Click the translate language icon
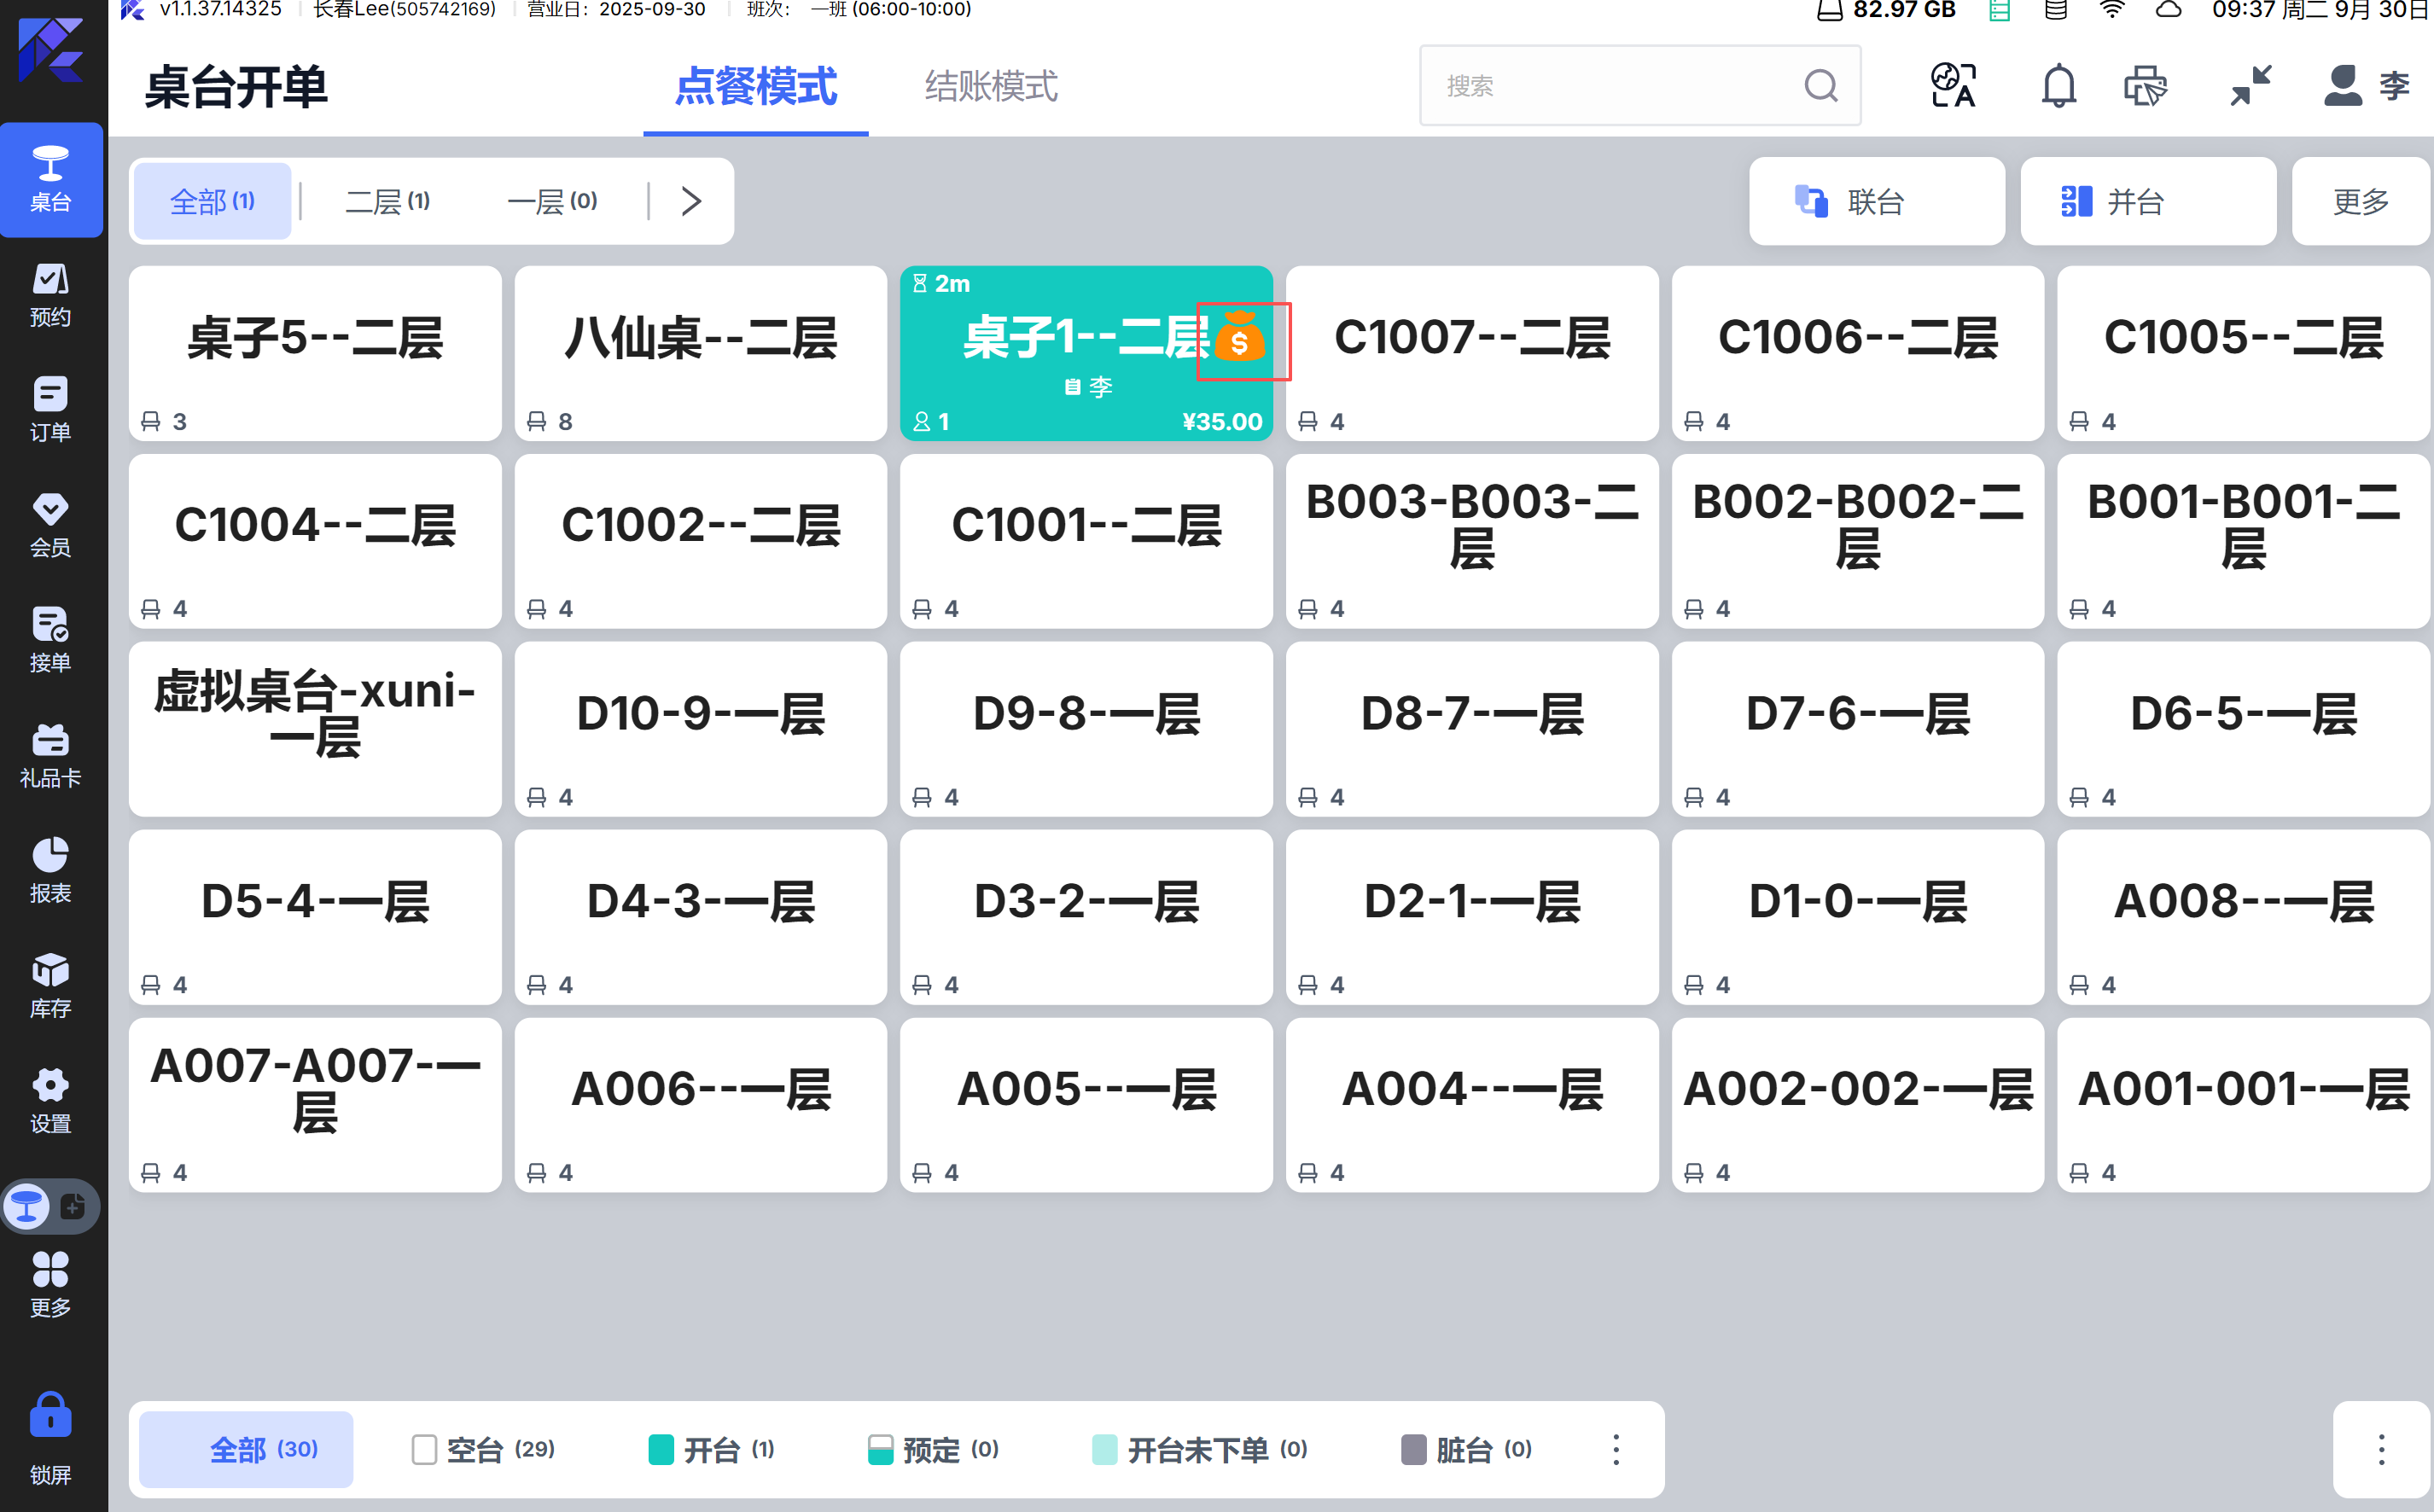The image size is (2434, 1512). coord(1953,86)
